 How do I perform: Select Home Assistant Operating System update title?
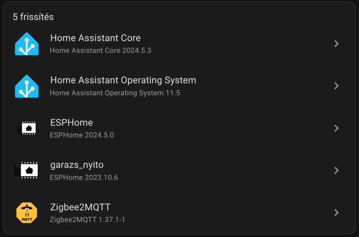[123, 80]
